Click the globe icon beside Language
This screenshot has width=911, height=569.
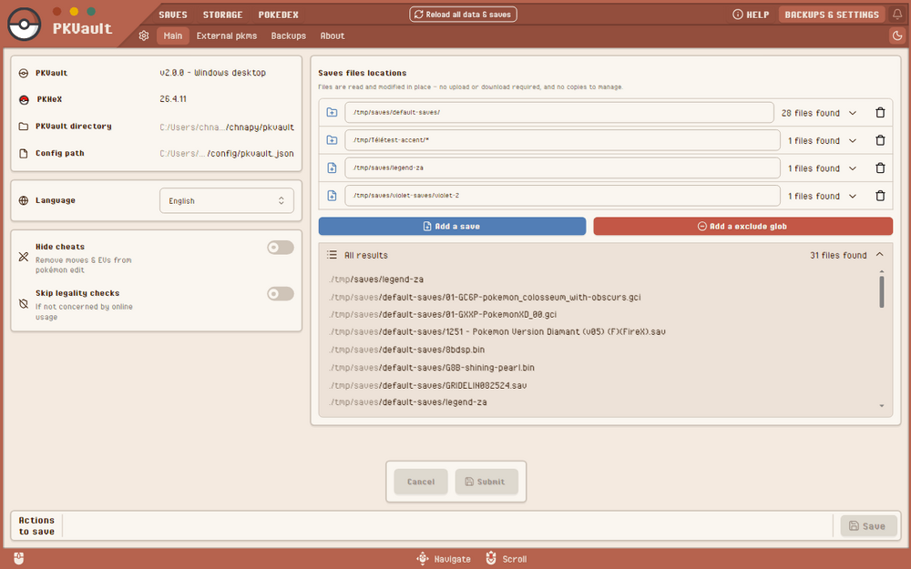24,200
